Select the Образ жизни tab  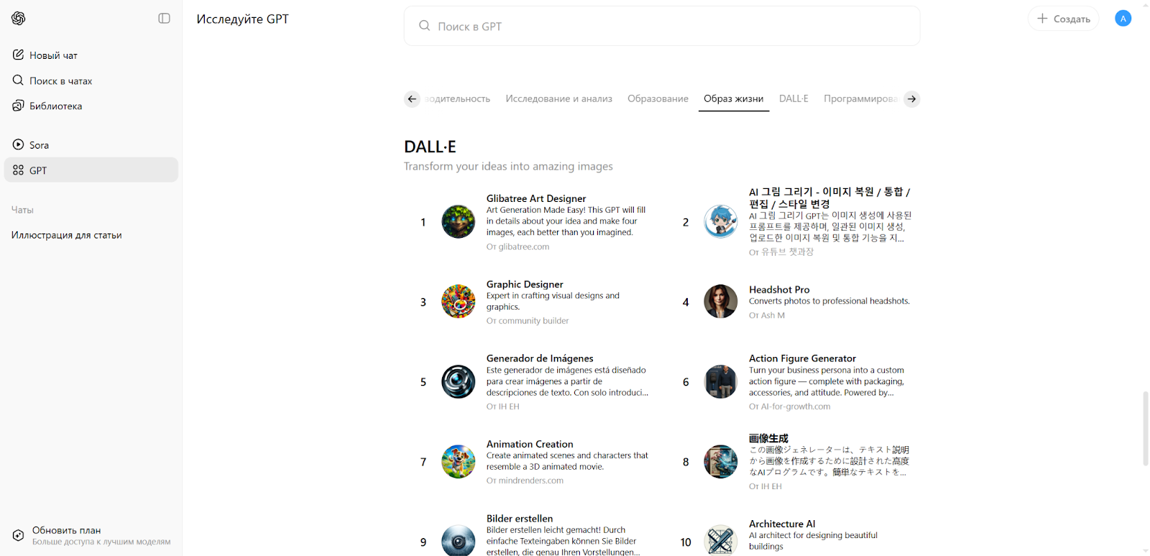coord(733,98)
